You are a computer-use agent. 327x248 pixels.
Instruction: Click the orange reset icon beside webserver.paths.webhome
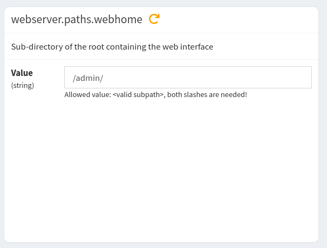[x=154, y=19]
